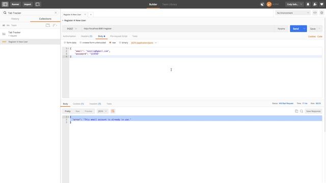Image resolution: width=326 pixels, height=183 pixels.
Task: Search within the response body
Action: point(302,111)
